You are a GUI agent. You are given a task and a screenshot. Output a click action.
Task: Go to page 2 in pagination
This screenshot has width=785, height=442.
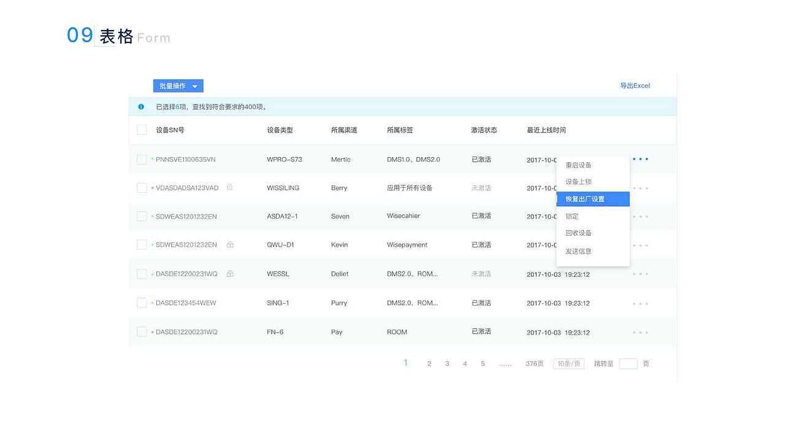coord(429,363)
